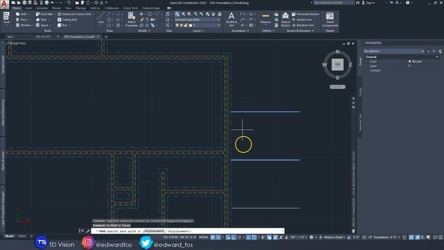Open Medium Detail display configuration dropdown
The image size is (444, 250).
(x=334, y=237)
